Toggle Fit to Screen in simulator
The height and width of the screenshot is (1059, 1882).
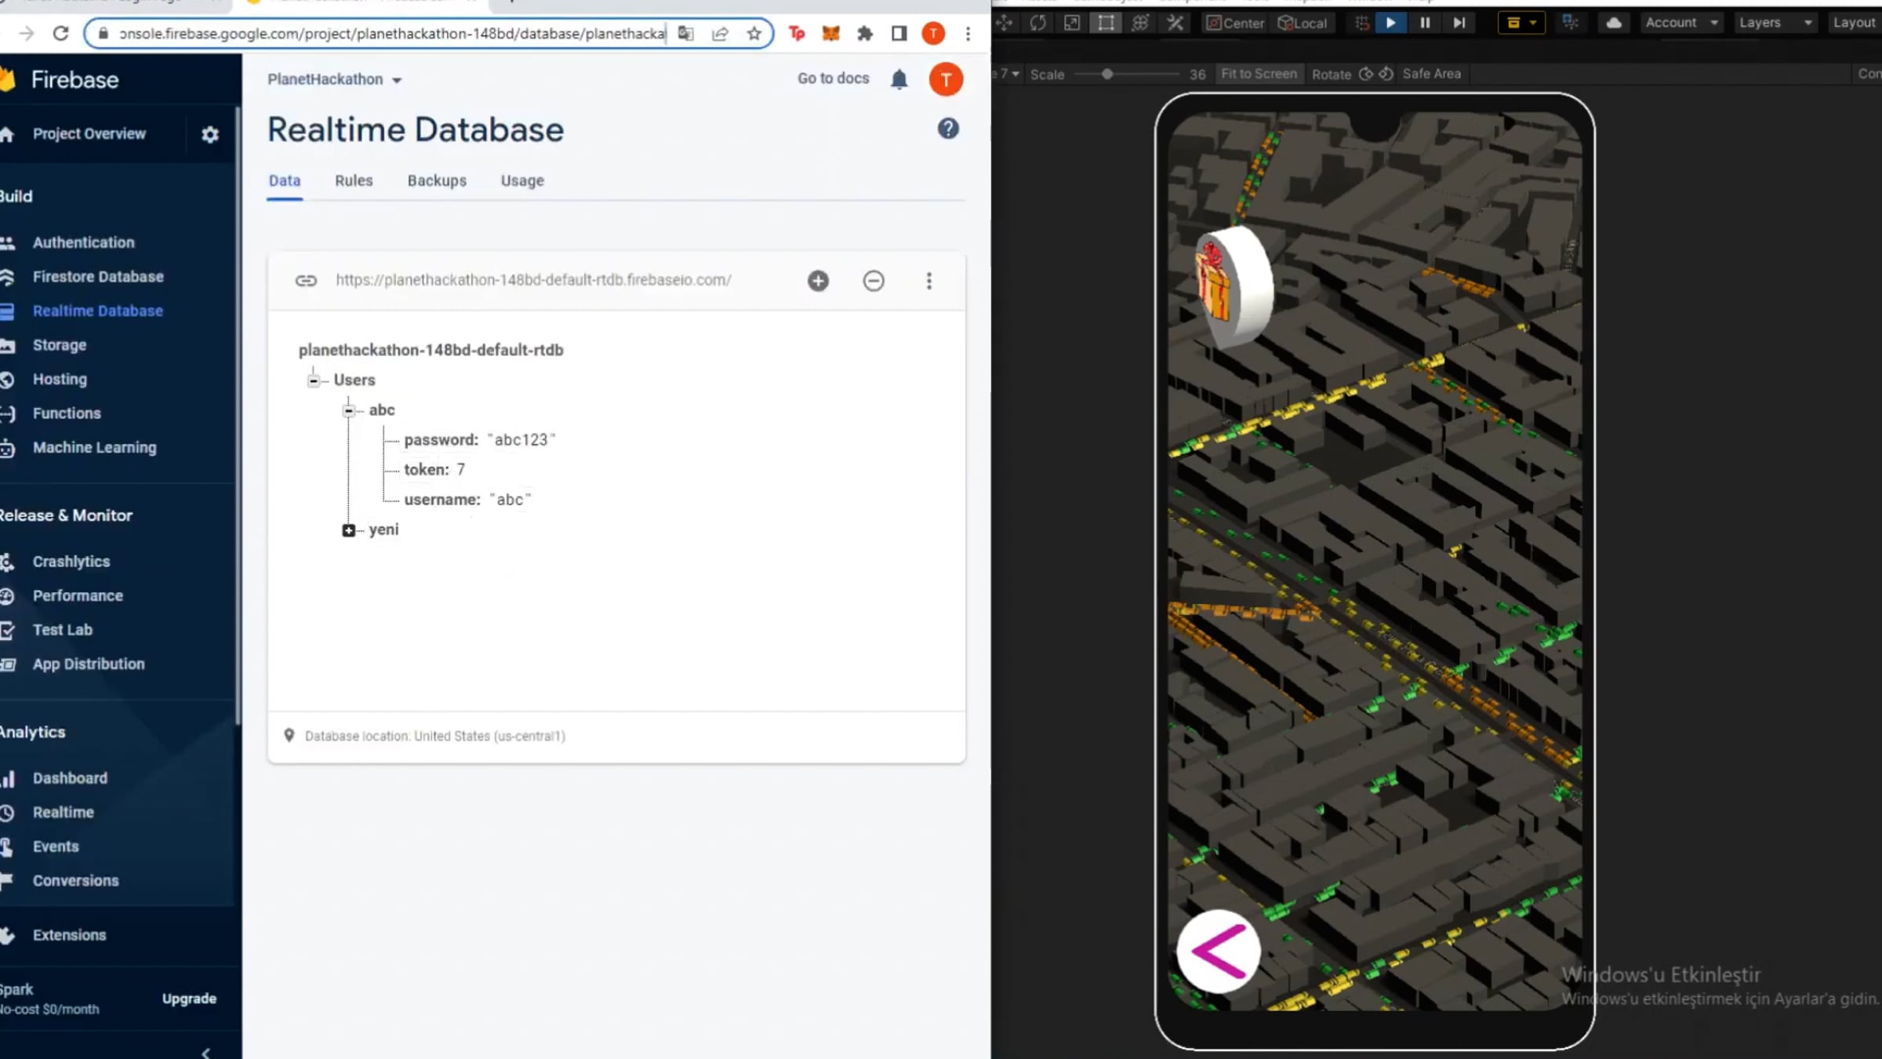click(x=1259, y=74)
